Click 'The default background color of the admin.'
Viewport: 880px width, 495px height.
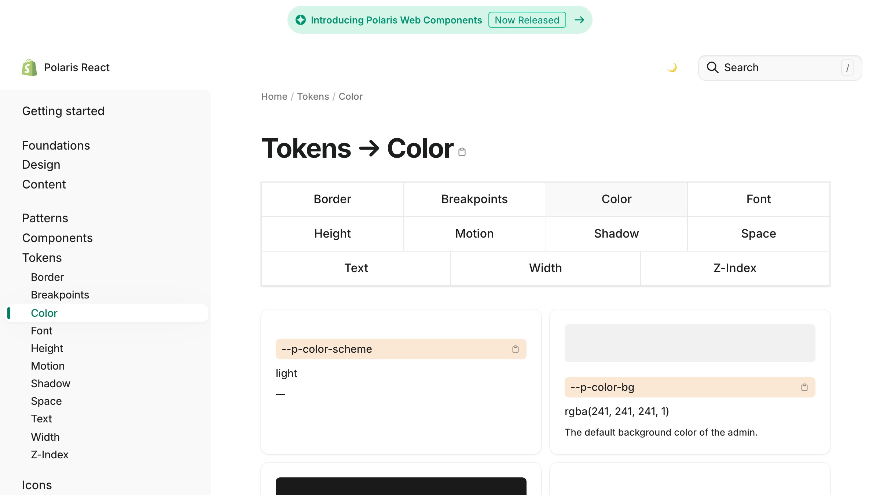[661, 432]
